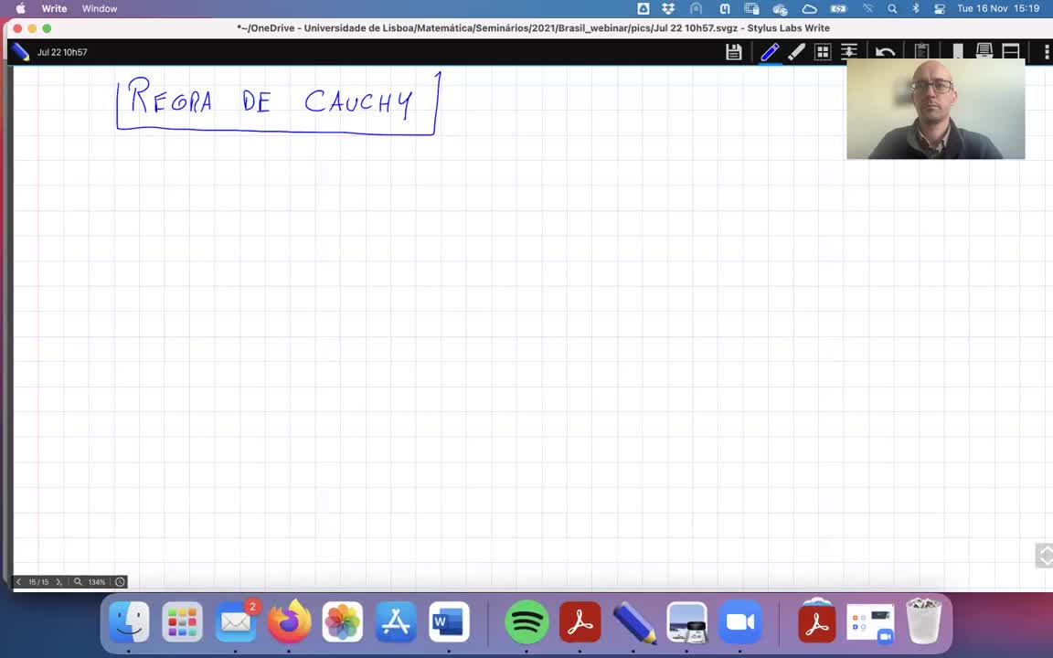This screenshot has width=1053, height=658.
Task: Activate the Selection tool
Action: (x=823, y=52)
